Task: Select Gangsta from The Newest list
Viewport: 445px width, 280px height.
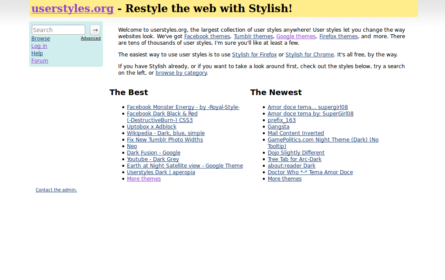Action: click(278, 126)
